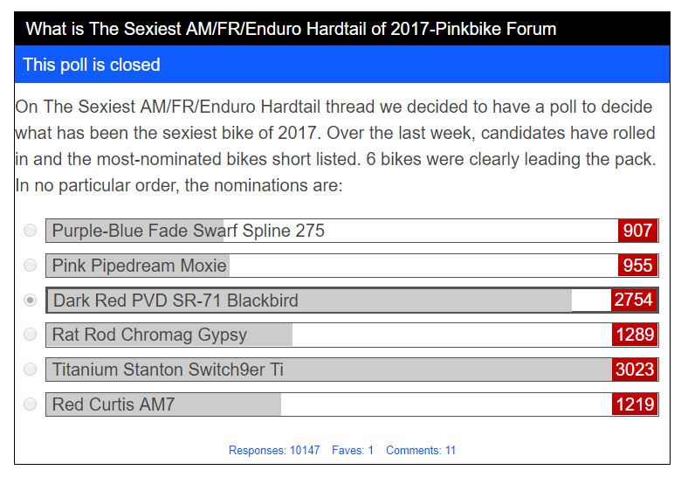Click the 907 vote count badge
The height and width of the screenshot is (477, 688).
(637, 231)
